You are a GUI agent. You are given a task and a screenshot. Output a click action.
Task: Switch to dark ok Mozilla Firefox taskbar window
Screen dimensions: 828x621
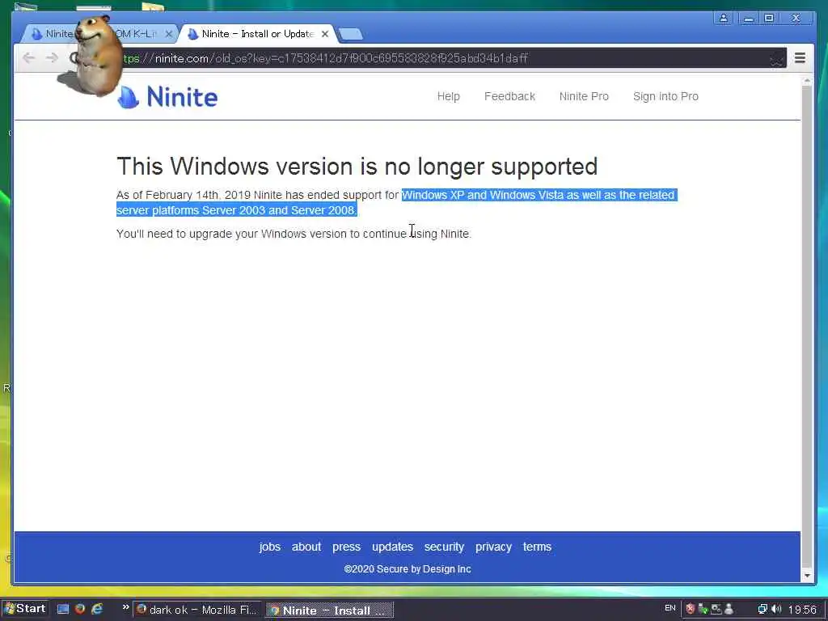tap(196, 610)
